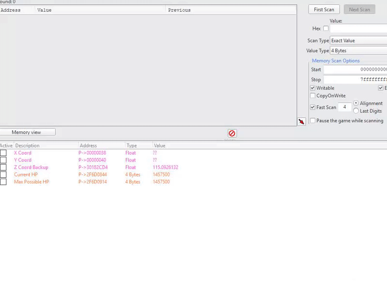This screenshot has height=288, width=387.
Task: Activate the Current HP entry
Action: click(3, 174)
